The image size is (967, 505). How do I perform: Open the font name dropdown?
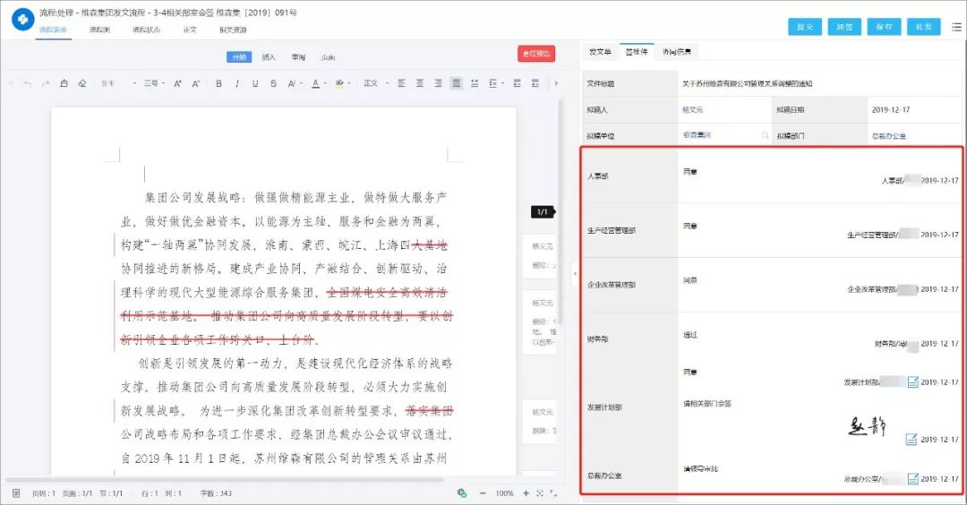(x=118, y=83)
